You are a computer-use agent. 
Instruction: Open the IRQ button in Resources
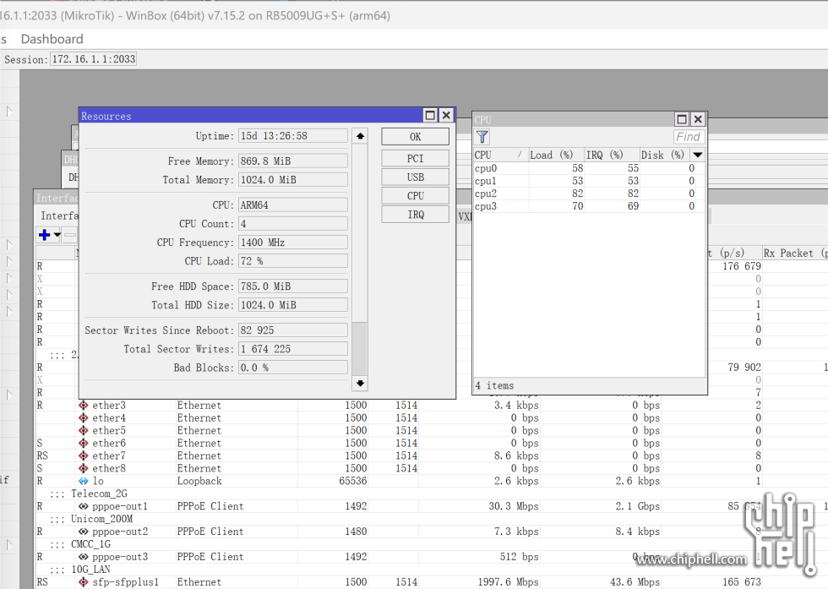point(415,215)
